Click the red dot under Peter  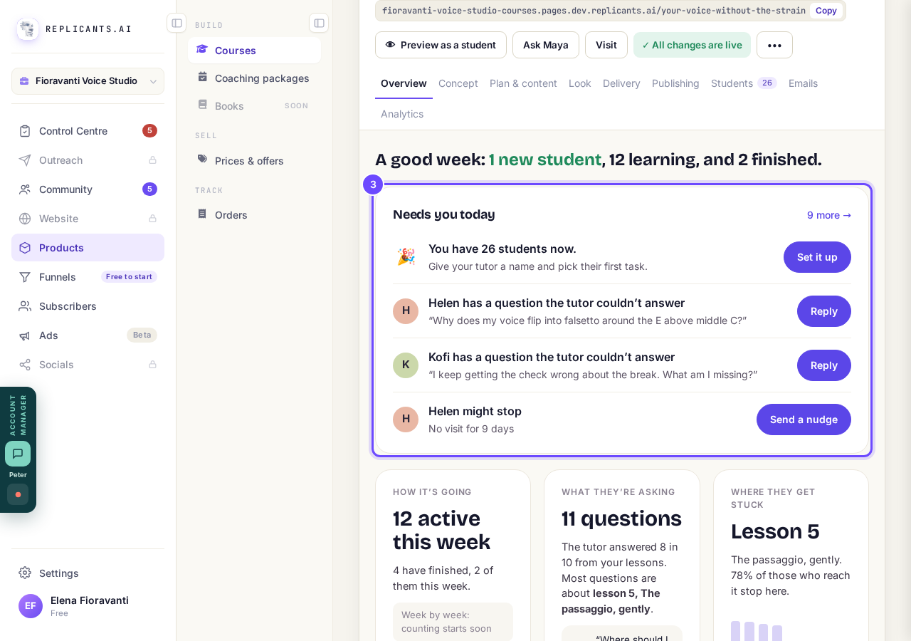pyautogui.click(x=18, y=494)
